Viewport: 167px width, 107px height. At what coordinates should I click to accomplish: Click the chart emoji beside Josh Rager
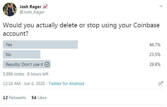tap(45, 7)
